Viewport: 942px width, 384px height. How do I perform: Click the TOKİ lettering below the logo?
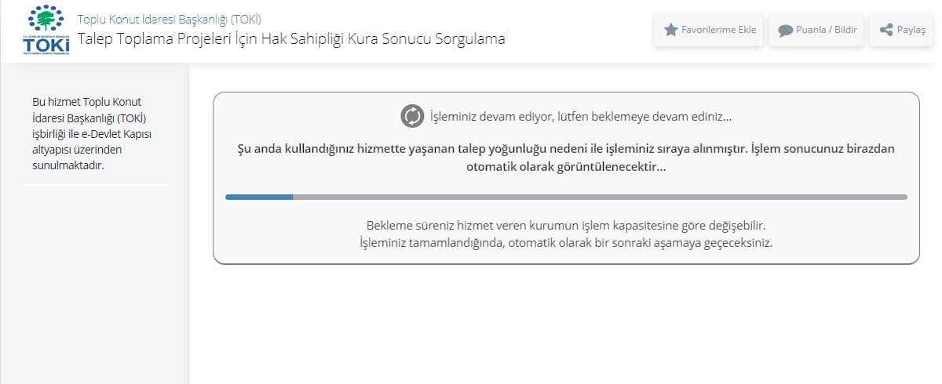pos(46,45)
